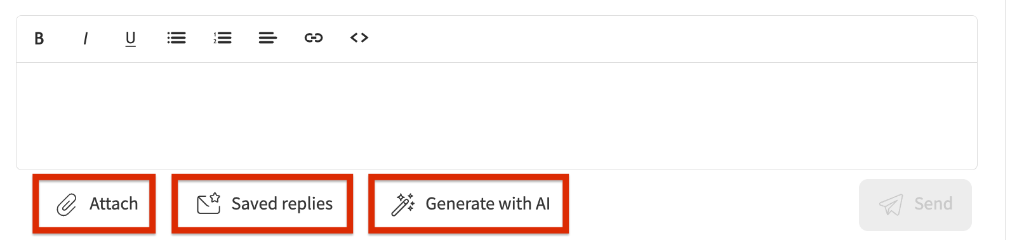This screenshot has height=240, width=1017.
Task: Choose Generate with AI
Action: point(488,204)
